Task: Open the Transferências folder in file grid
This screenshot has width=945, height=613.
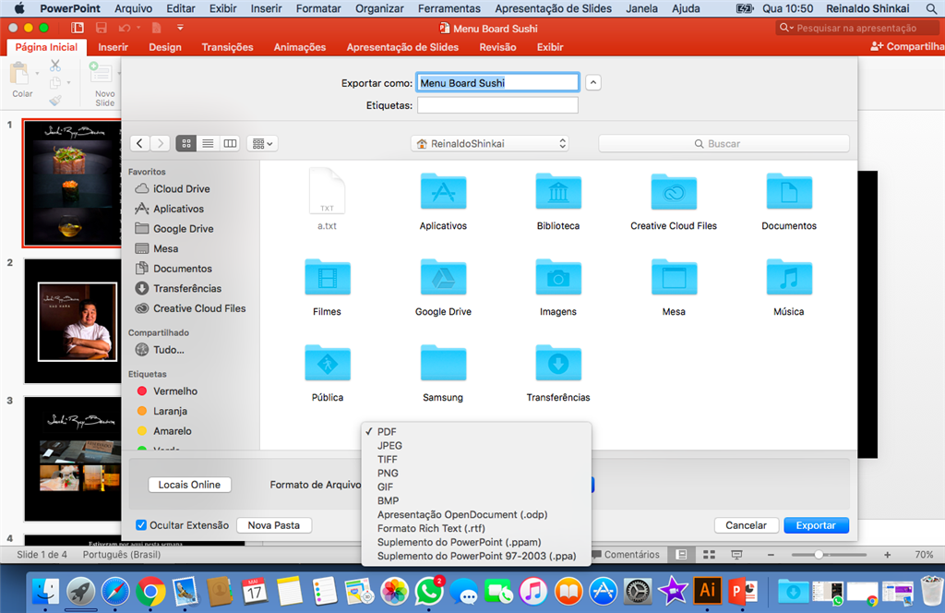Action: point(558,363)
